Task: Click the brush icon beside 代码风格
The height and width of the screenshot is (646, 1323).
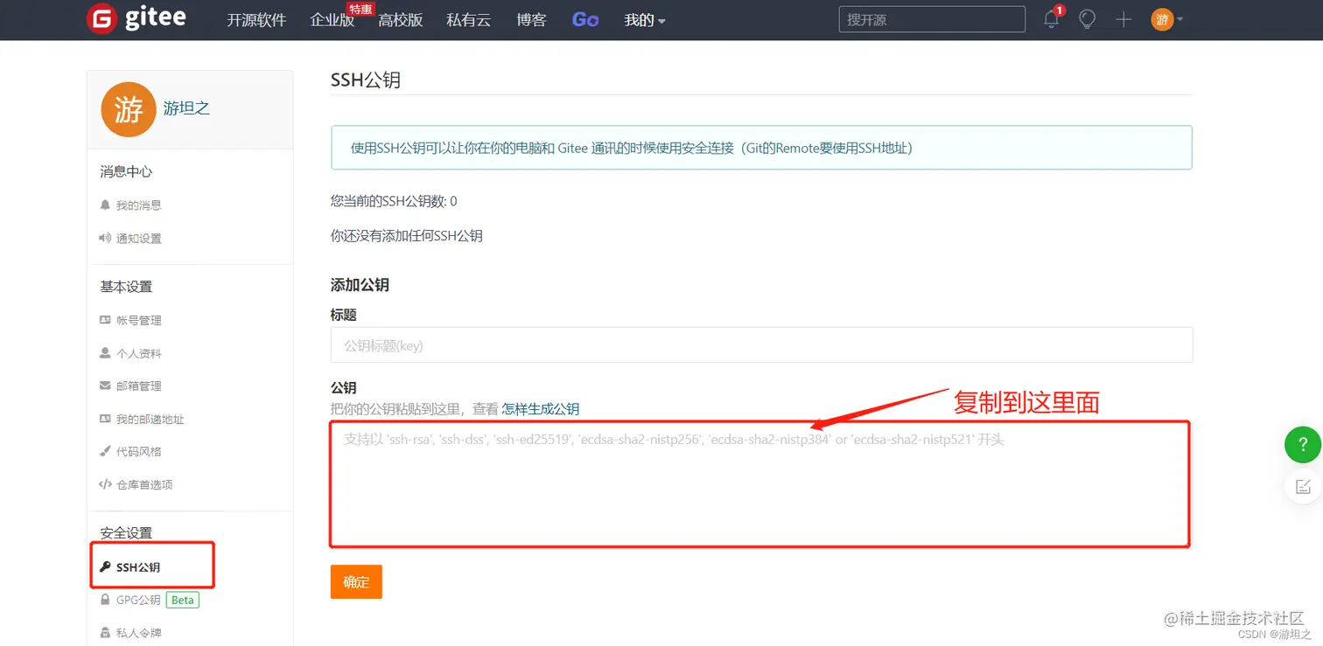Action: click(105, 451)
